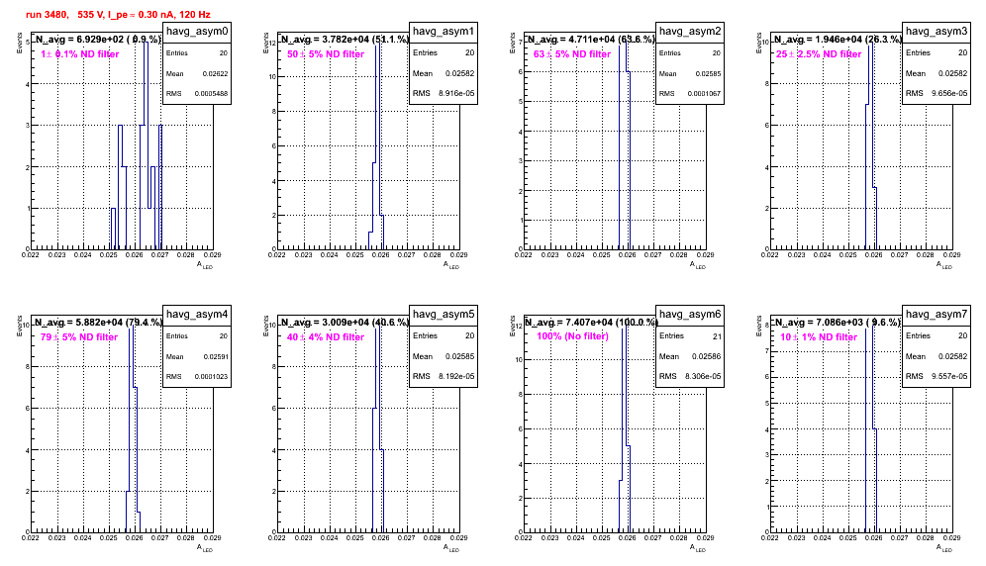Select the havg_asym6 stats box title

click(690, 315)
